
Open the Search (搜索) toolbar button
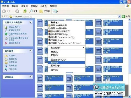[33, 11]
